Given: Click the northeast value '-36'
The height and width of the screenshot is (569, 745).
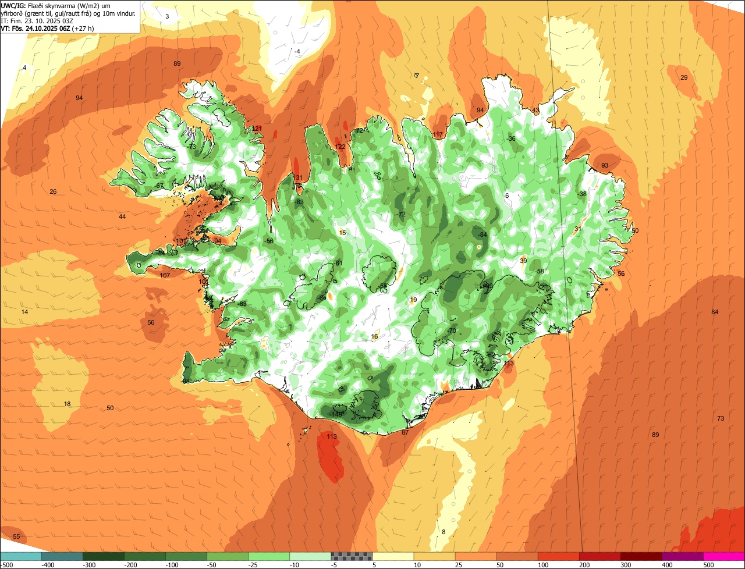Looking at the screenshot, I should (511, 138).
